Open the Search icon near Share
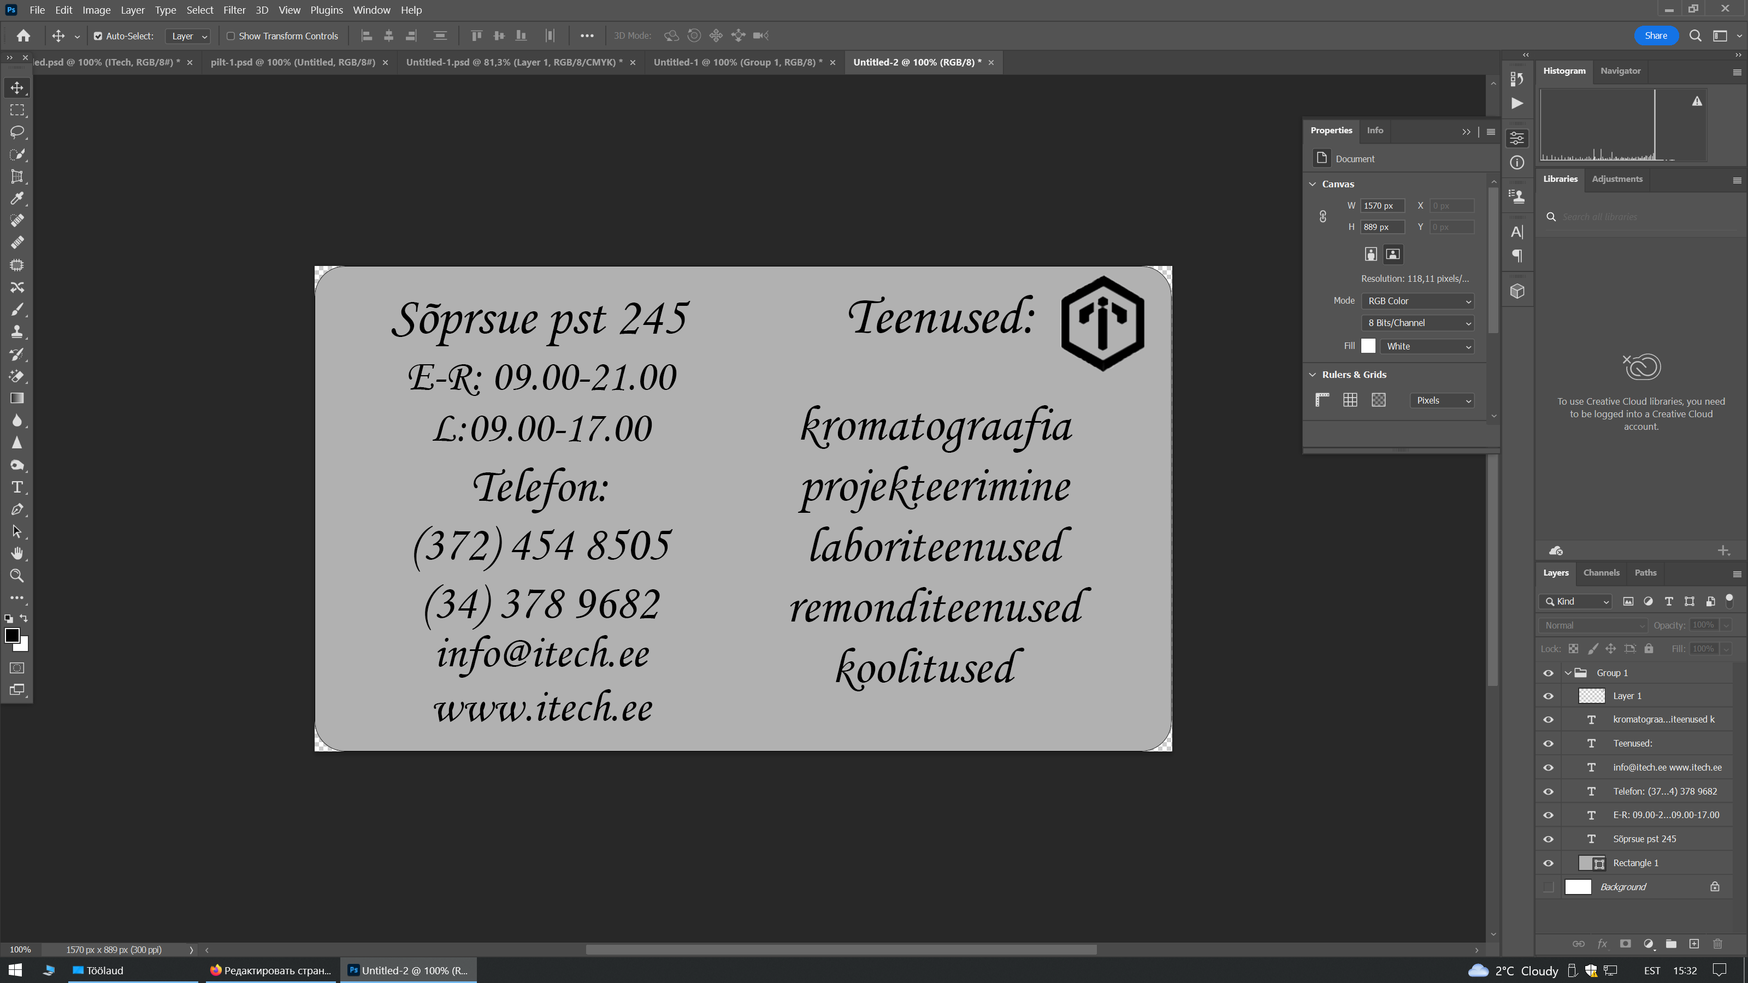Image resolution: width=1748 pixels, height=983 pixels. coord(1695,36)
